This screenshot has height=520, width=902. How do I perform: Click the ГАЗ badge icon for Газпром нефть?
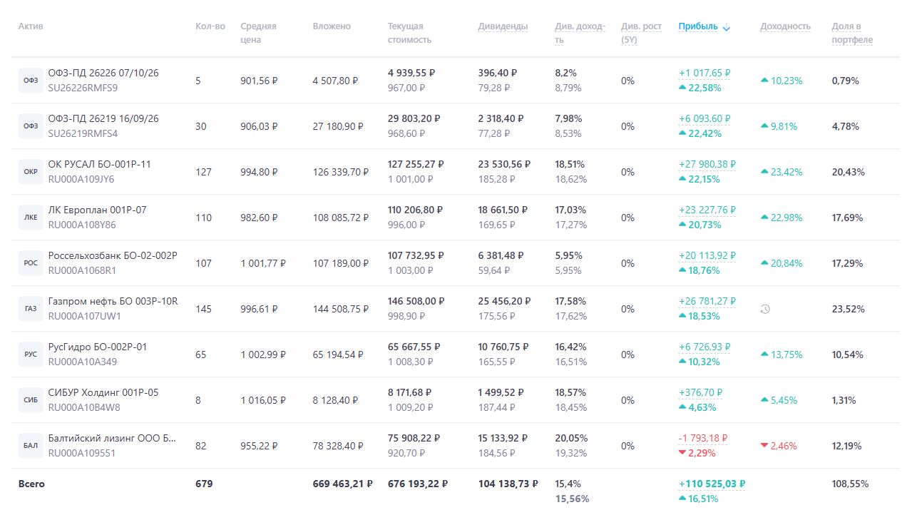click(x=31, y=309)
